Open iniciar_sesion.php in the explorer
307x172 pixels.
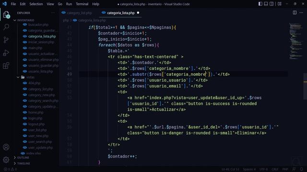(41, 42)
